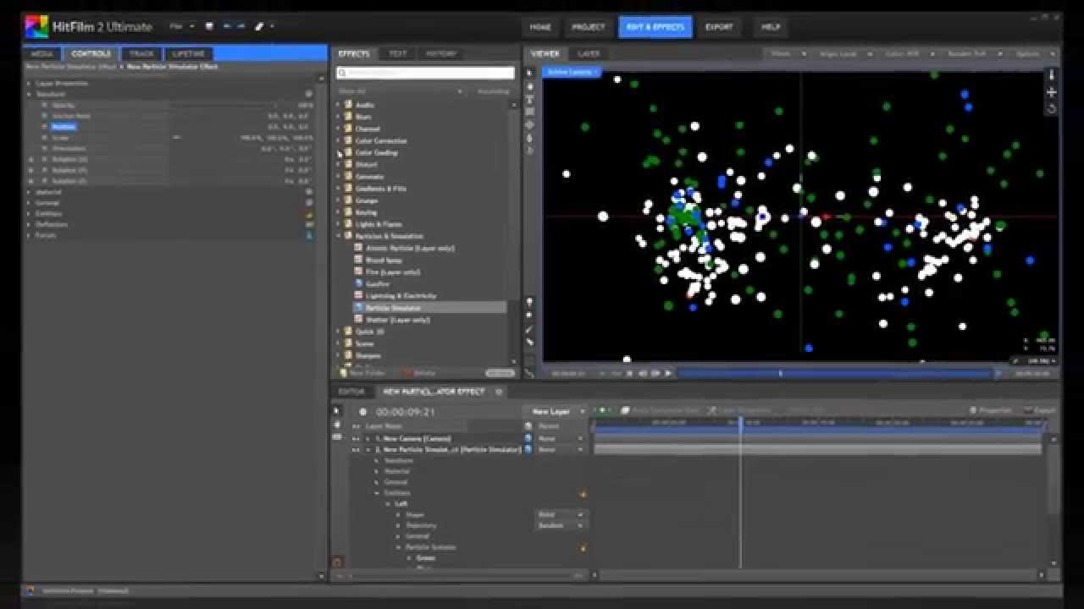This screenshot has width=1084, height=609.
Task: Toggle keyframing for Position property
Action: tap(44, 127)
